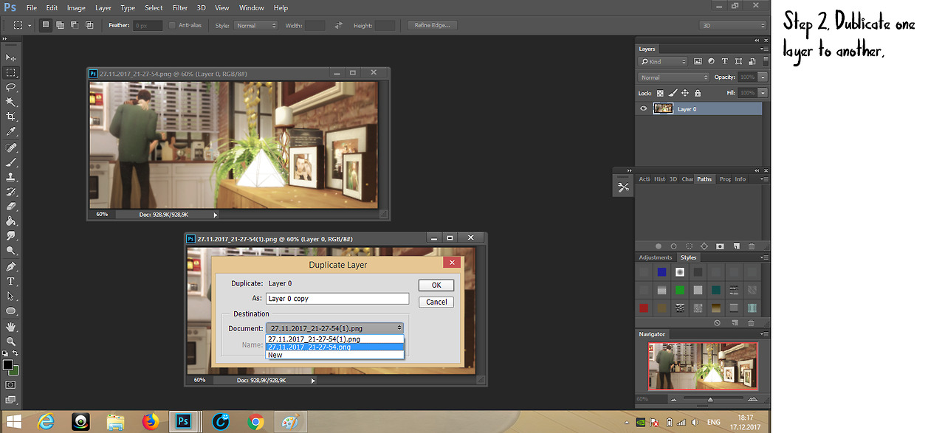Cancel the Duplicate Layer dialog
Image resolution: width=945 pixels, height=433 pixels.
pos(436,302)
